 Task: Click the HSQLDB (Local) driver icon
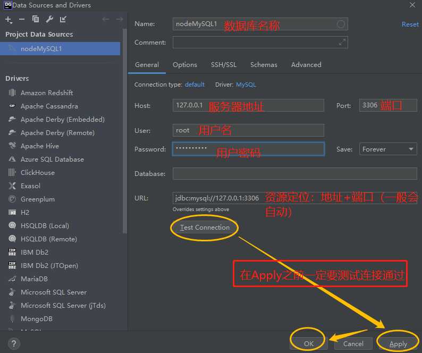[12, 225]
